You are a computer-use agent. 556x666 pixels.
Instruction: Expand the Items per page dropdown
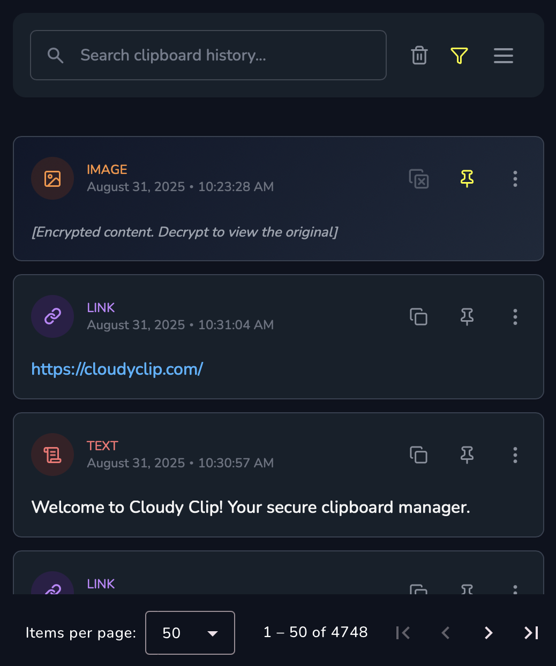coord(190,633)
